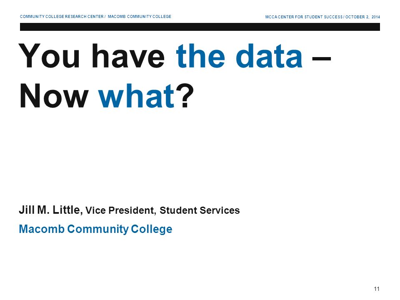The height and width of the screenshot is (300, 400).
Task: Click the word 'You' in the title
Action: click(x=49, y=56)
